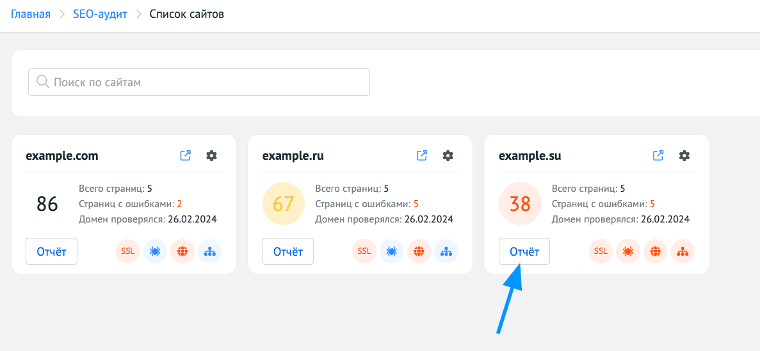Click Страниц с ошибками on example.su card
Image resolution: width=760 pixels, height=351 pixels.
(603, 204)
